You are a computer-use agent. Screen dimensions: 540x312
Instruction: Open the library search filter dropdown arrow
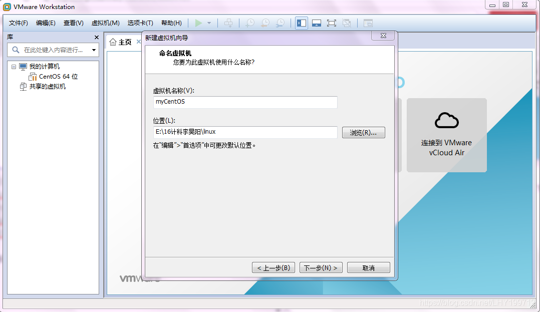[94, 50]
